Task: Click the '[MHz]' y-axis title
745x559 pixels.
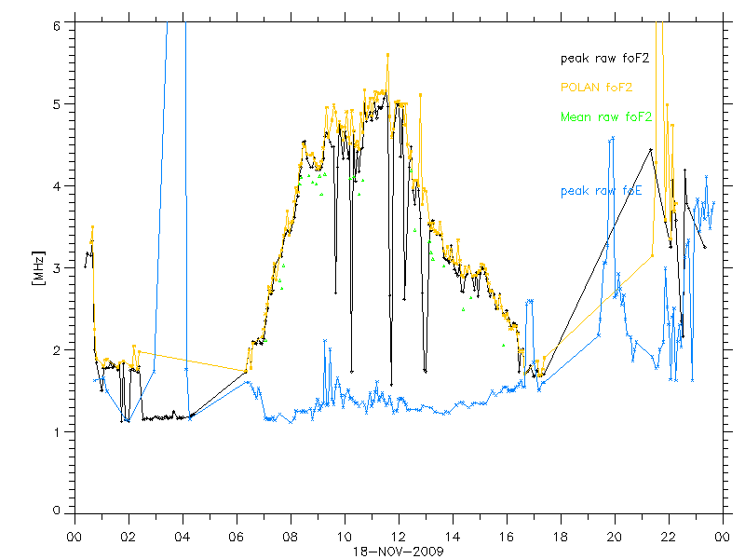Action: (38, 267)
